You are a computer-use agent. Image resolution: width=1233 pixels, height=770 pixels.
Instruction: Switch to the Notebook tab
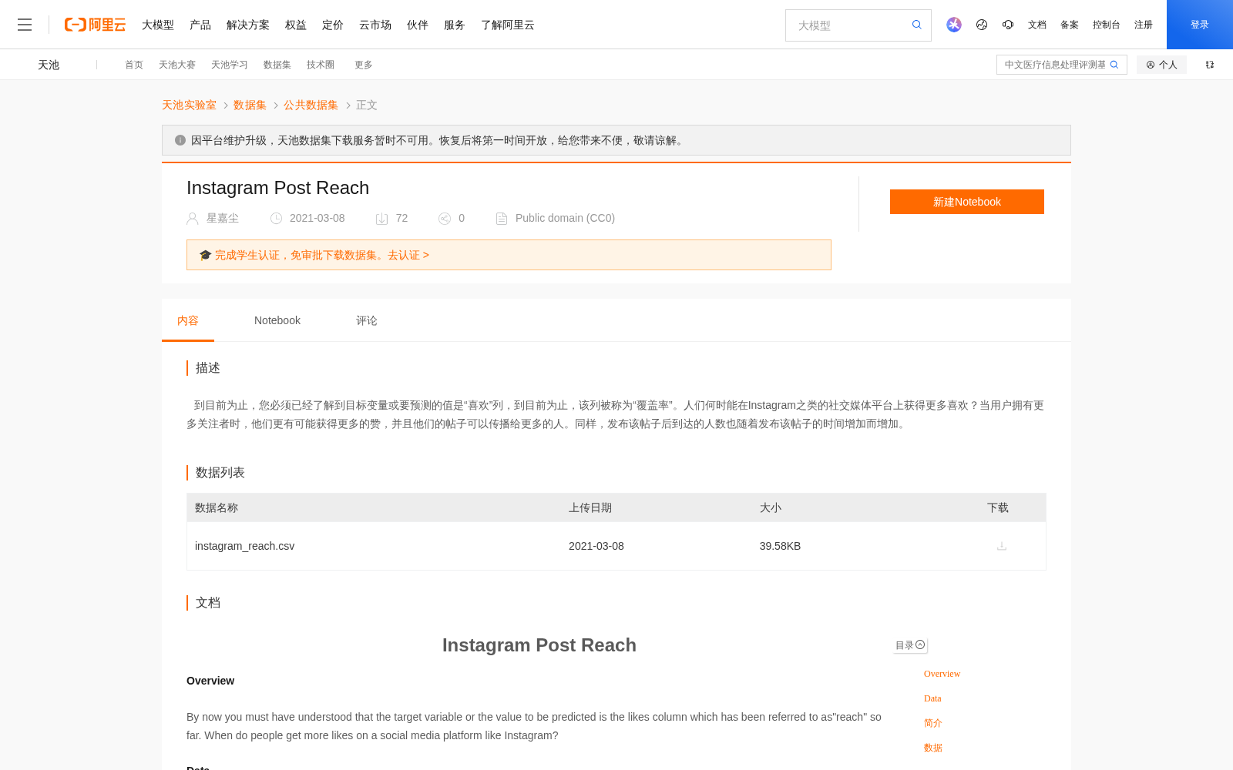tap(277, 320)
